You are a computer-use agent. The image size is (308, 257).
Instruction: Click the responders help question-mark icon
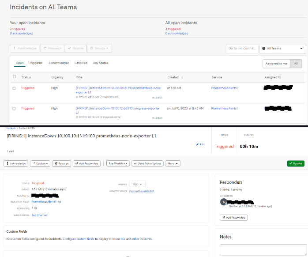point(36,208)
